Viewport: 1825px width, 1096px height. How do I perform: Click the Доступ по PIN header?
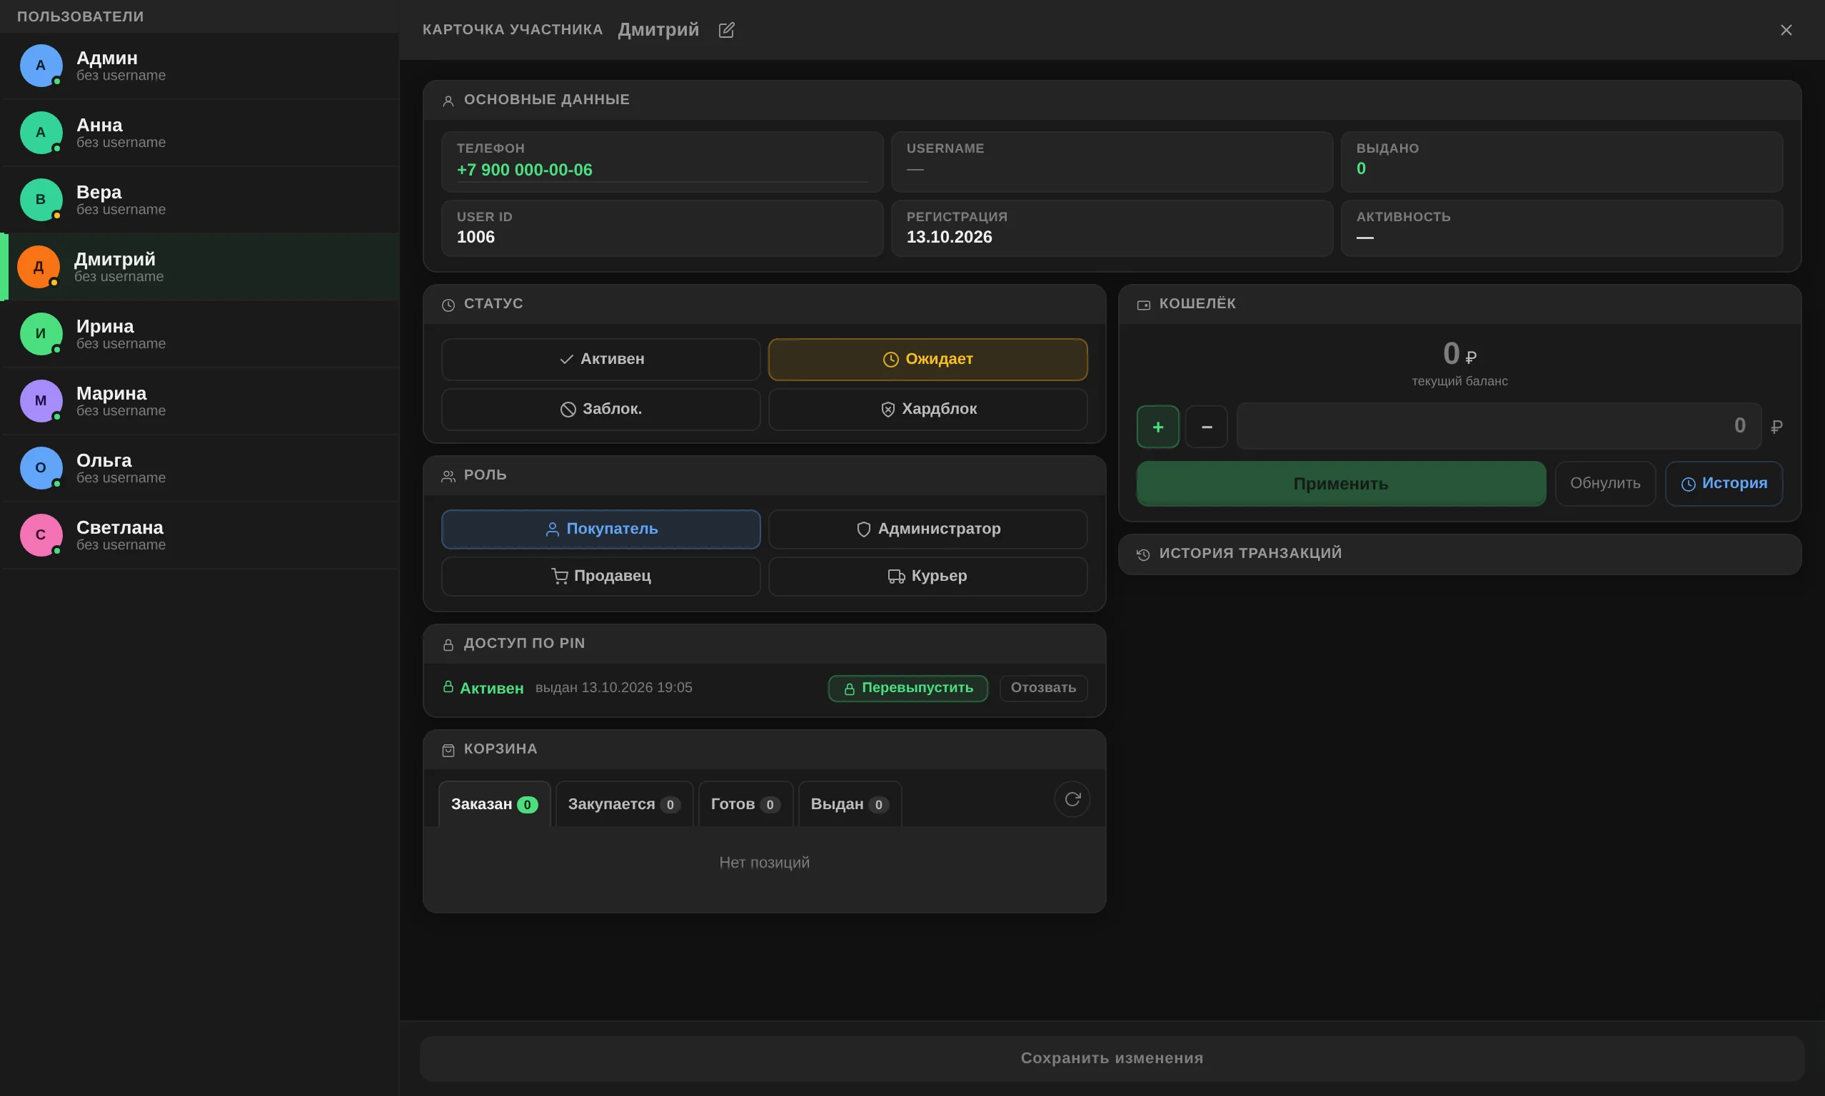point(764,644)
